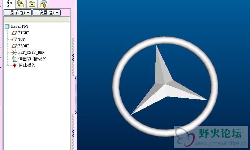Click the 在此插入 insert marker
This screenshot has width=250, height=150.
27,65
